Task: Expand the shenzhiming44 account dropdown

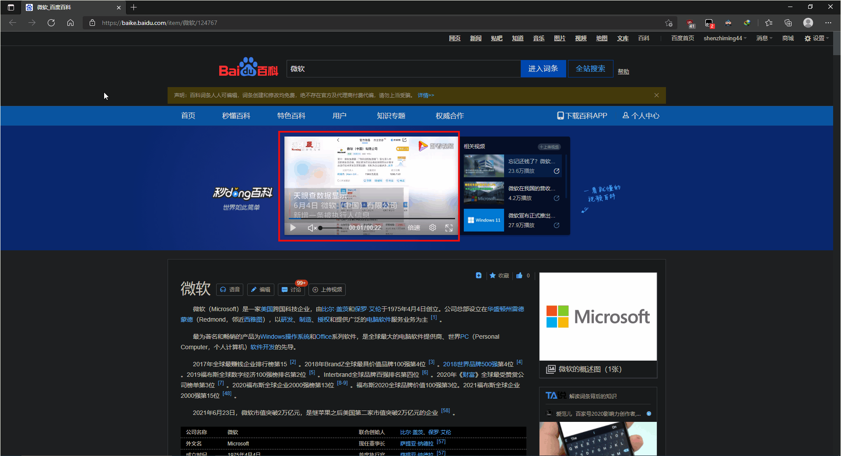Action: [x=724, y=38]
